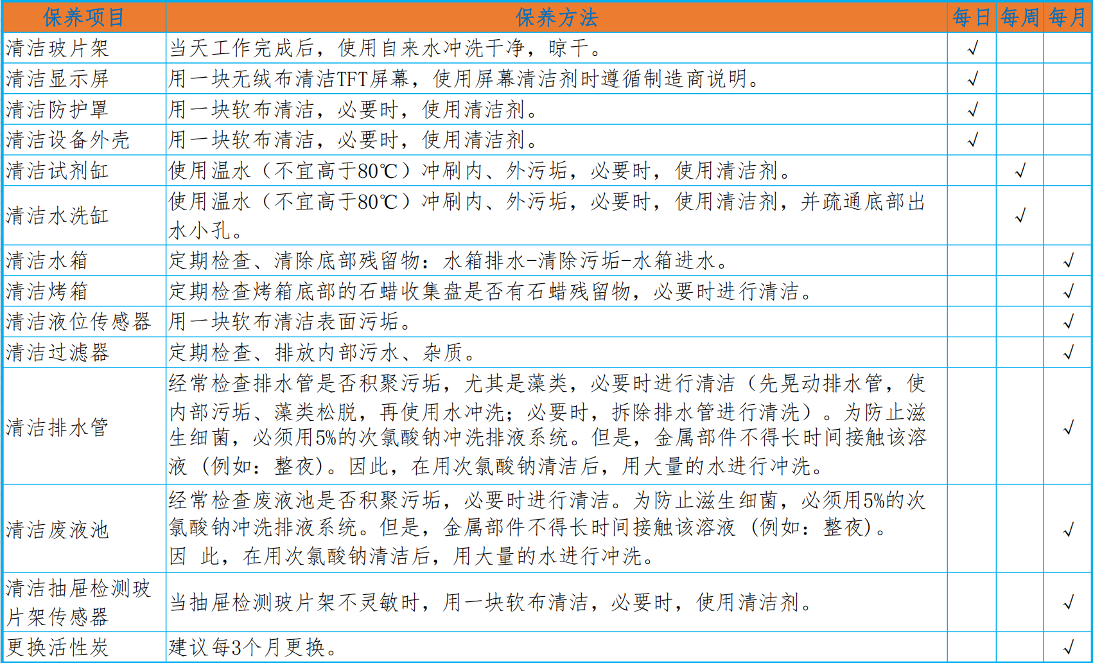Select the 清洁防护罩 item cell
This screenshot has width=1093, height=663.
pyautogui.click(x=84, y=110)
